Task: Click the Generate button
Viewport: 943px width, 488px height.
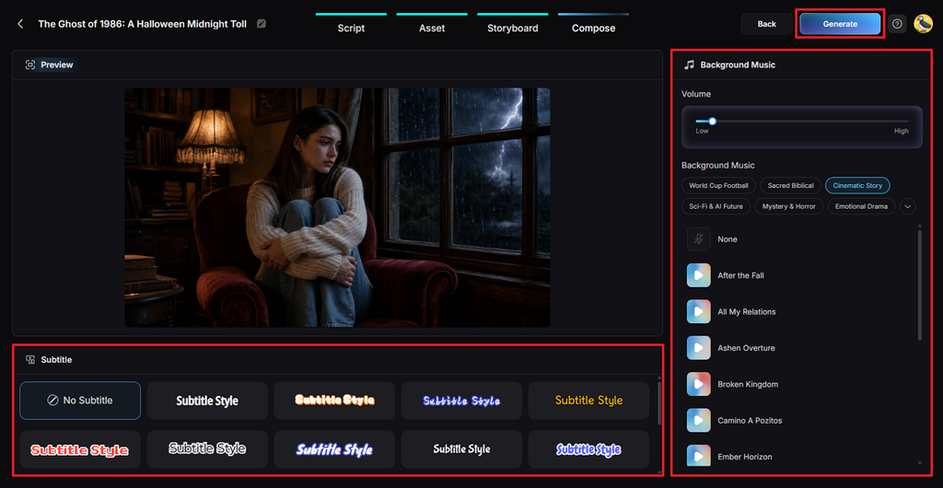Action: [x=840, y=24]
